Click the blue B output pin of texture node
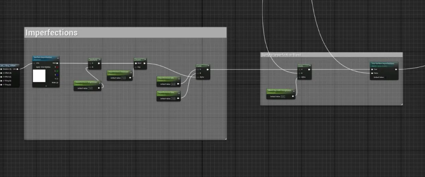Screen dimensions: 425x177 57,75
